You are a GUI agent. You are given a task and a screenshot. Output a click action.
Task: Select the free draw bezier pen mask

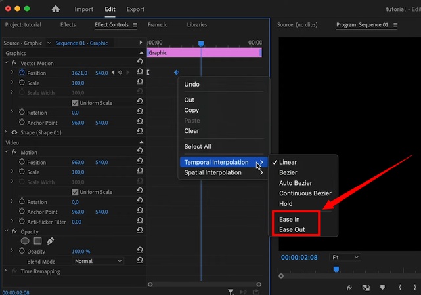point(50,241)
